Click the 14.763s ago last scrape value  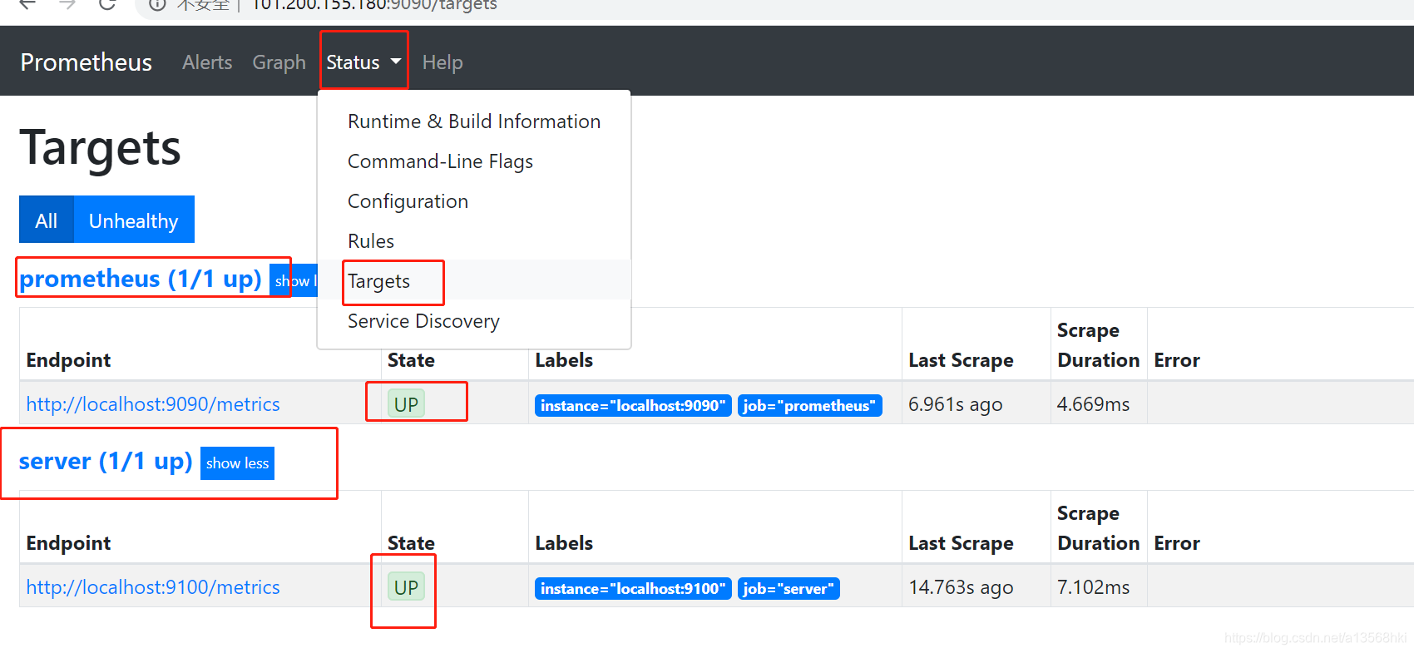(961, 587)
